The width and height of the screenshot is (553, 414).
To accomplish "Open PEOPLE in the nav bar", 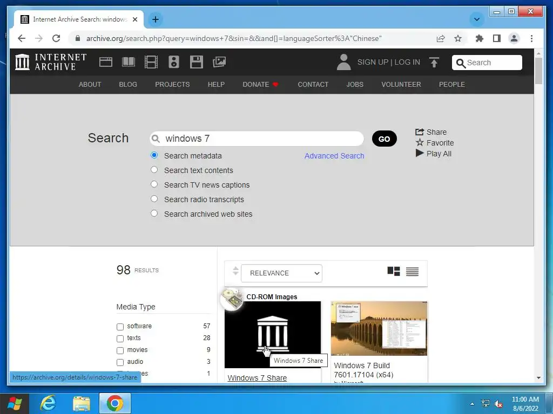I will click(x=452, y=85).
